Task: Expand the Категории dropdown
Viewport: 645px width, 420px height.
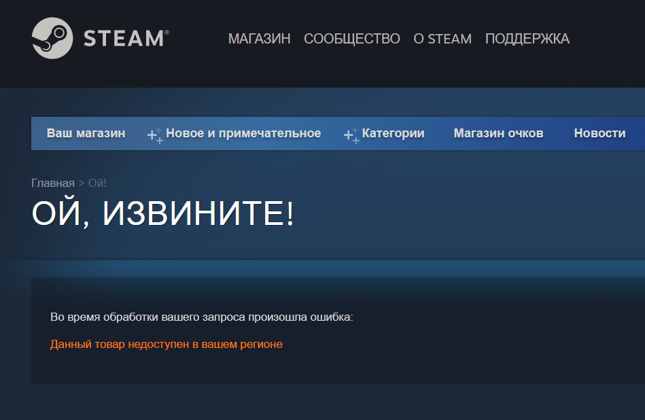Action: (x=393, y=133)
